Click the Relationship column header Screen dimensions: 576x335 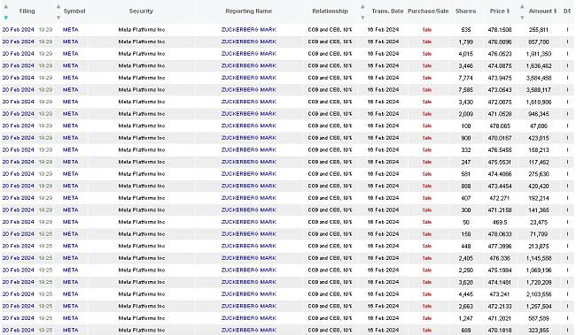330,11
